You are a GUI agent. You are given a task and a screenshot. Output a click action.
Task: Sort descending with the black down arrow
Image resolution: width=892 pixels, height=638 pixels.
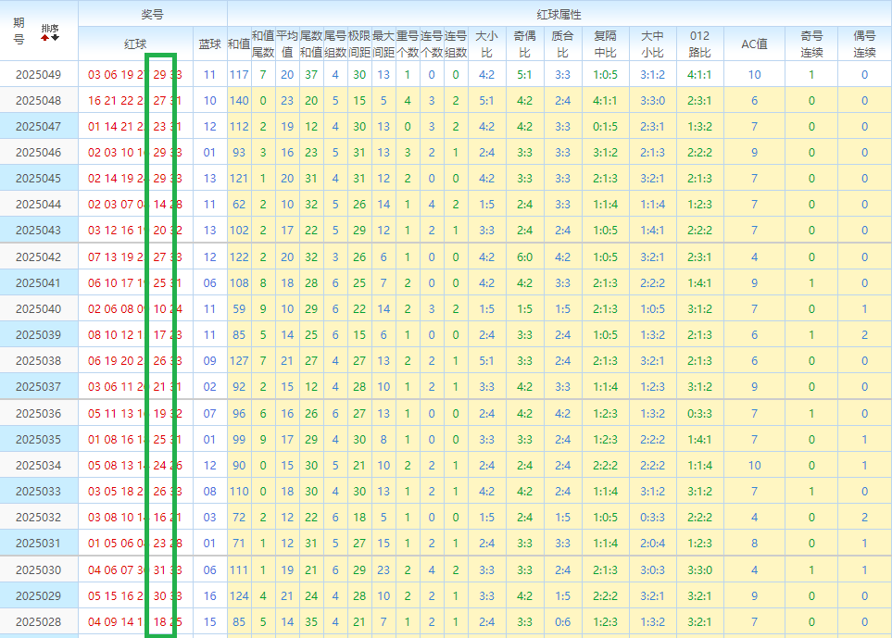(x=56, y=38)
